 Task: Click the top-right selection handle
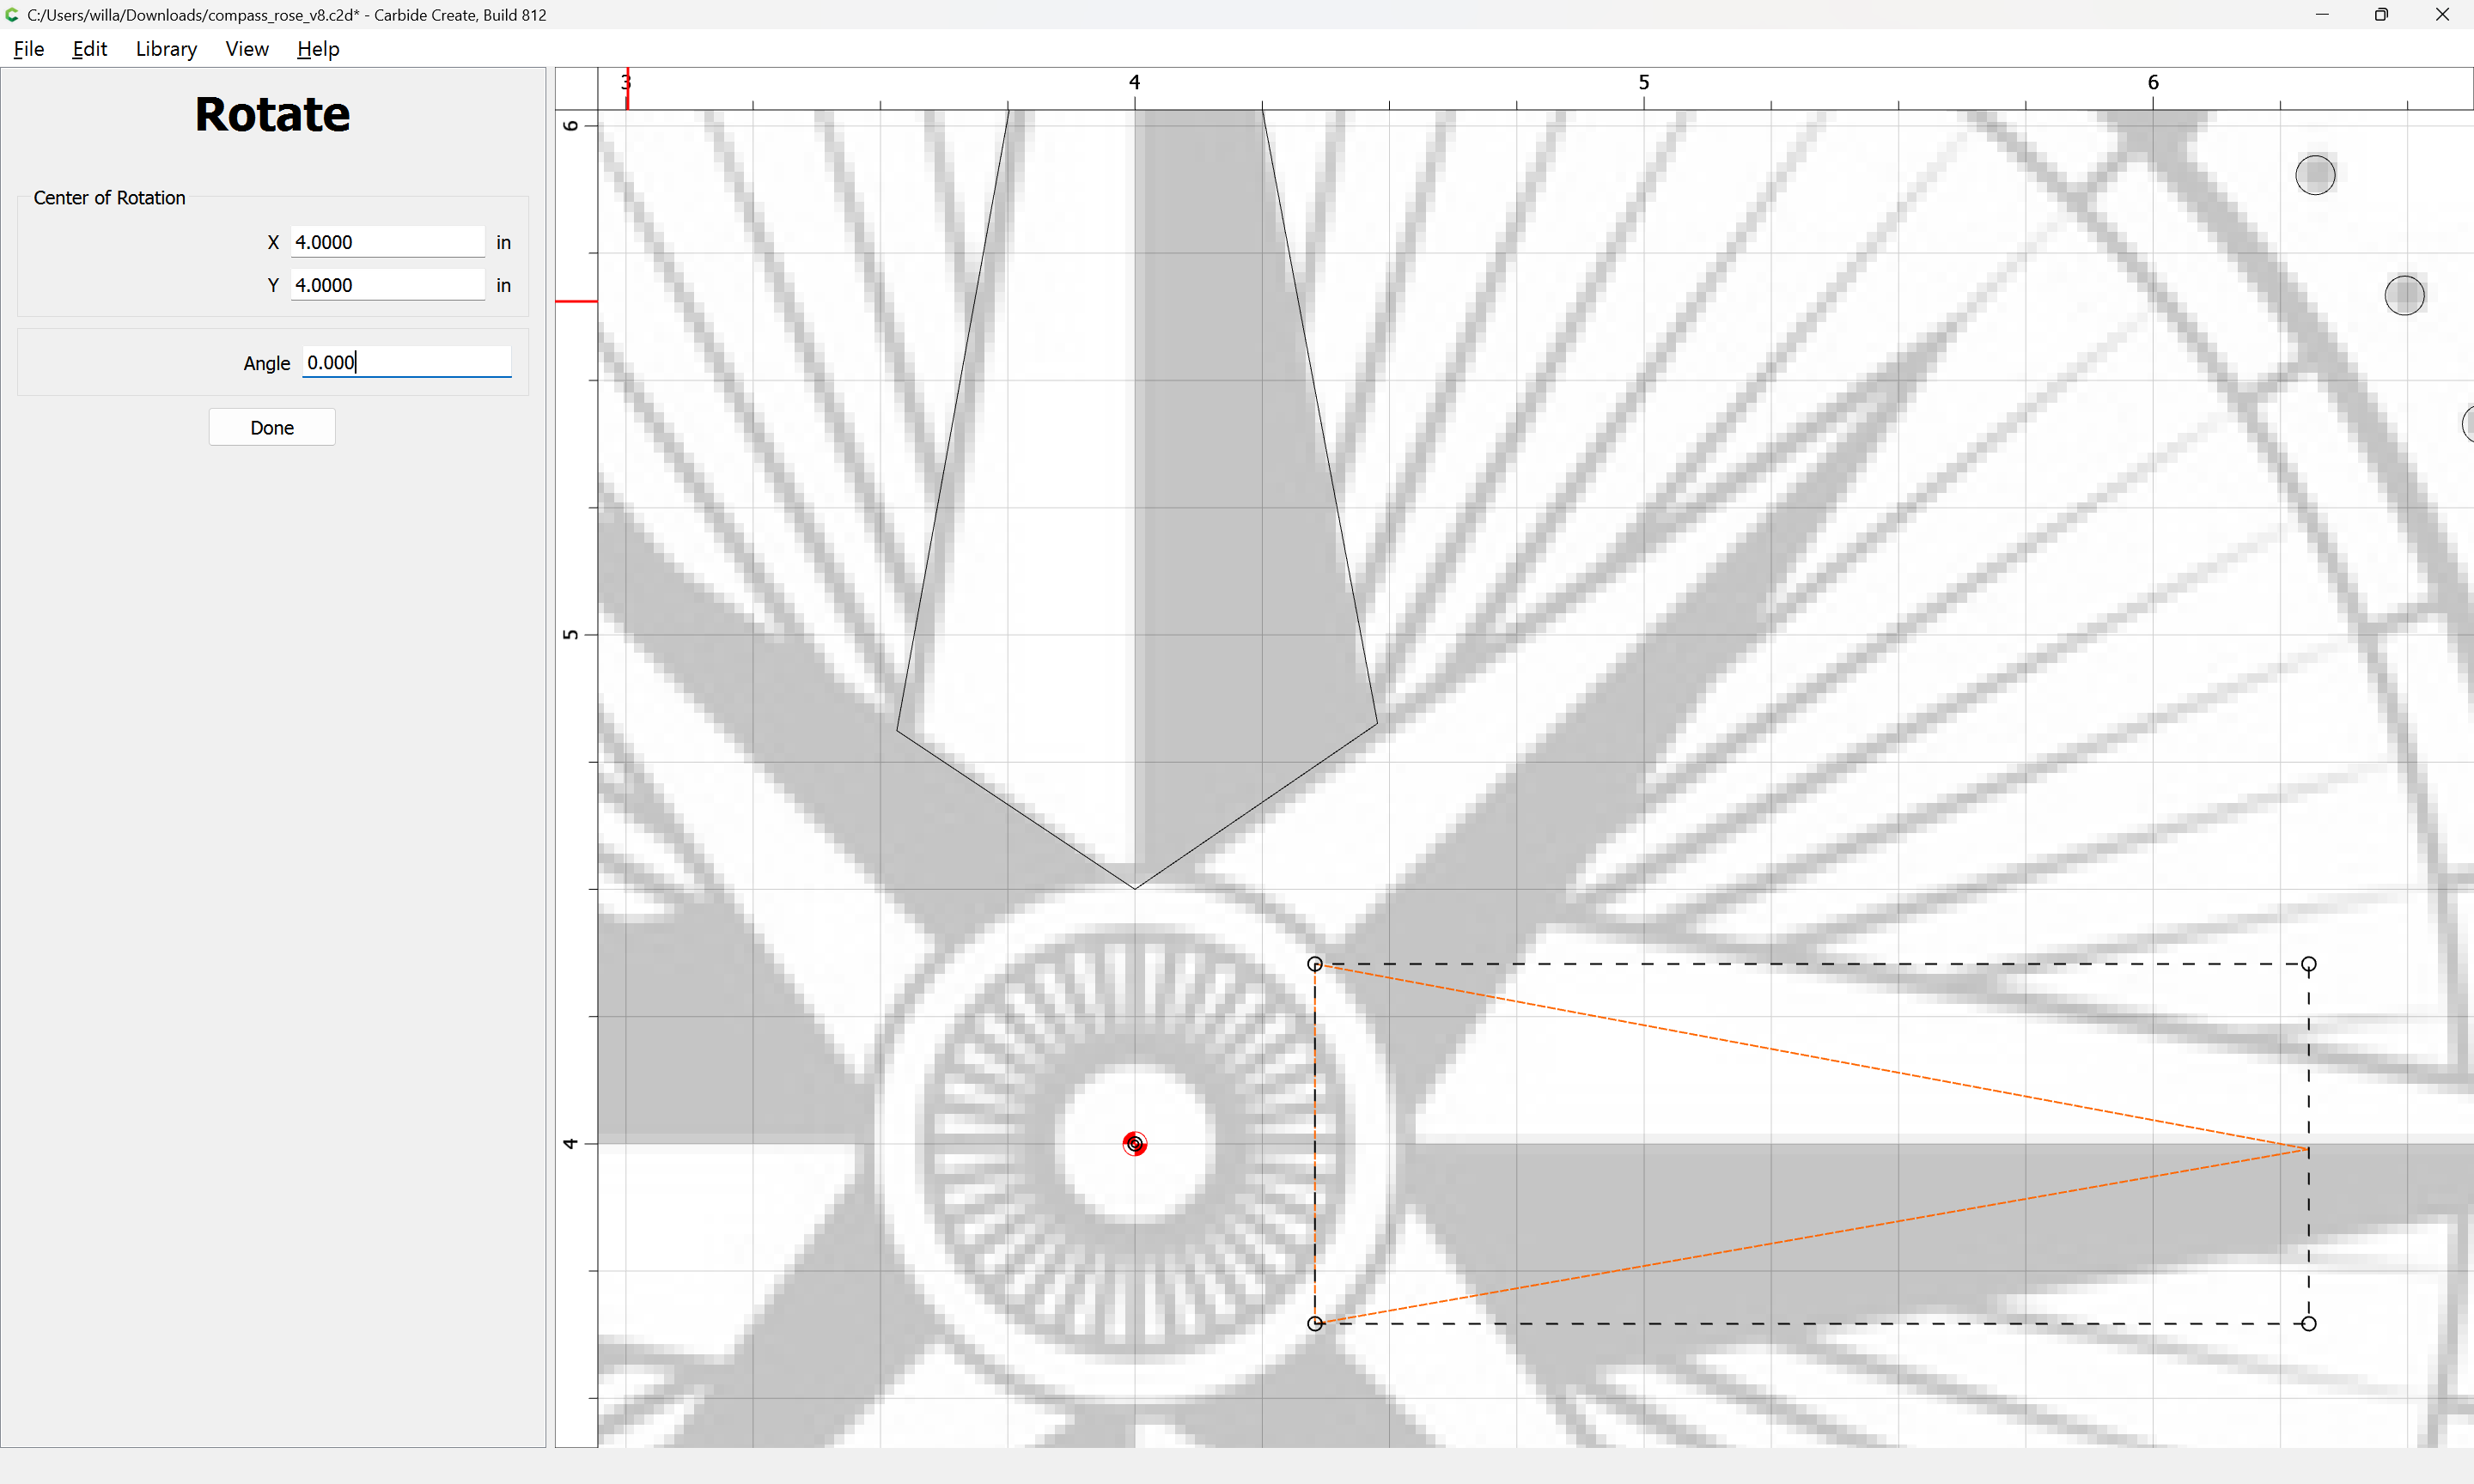[x=2308, y=964]
